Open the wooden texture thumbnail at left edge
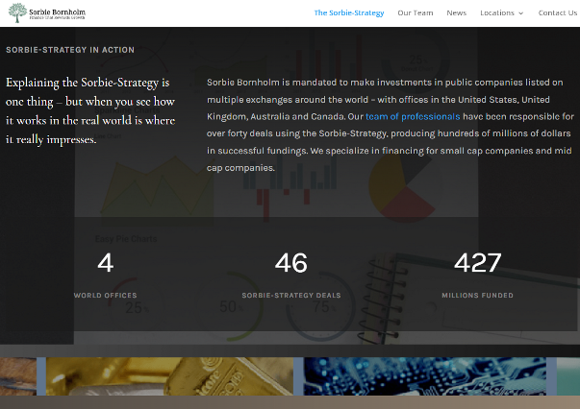The height and width of the screenshot is (409, 580). pyautogui.click(x=18, y=376)
